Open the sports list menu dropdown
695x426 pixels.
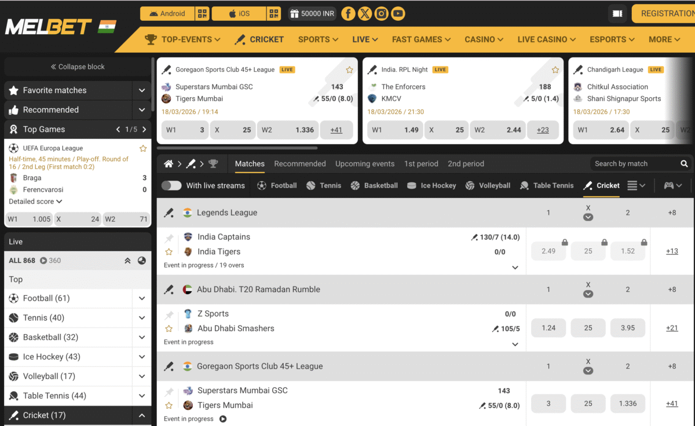pos(637,186)
